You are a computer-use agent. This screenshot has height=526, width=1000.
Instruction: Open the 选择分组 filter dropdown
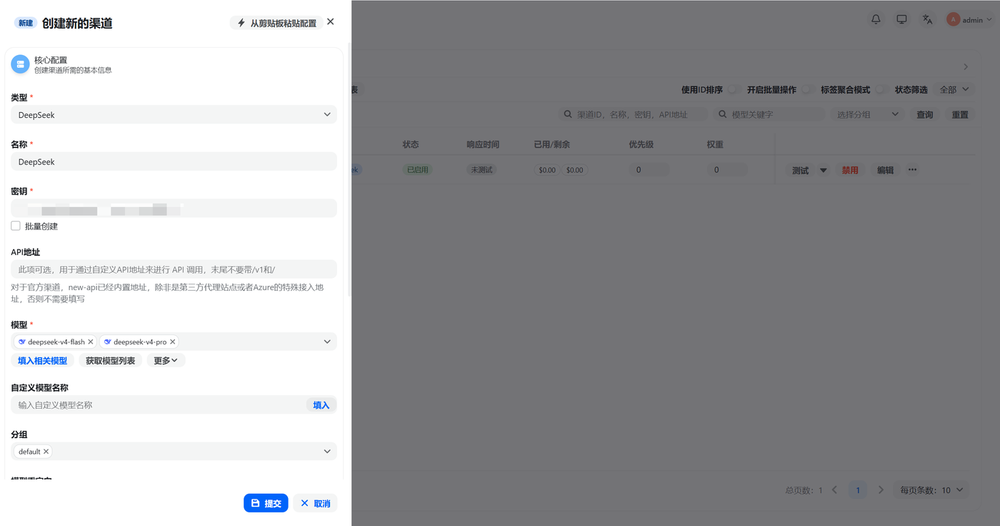[x=867, y=114]
